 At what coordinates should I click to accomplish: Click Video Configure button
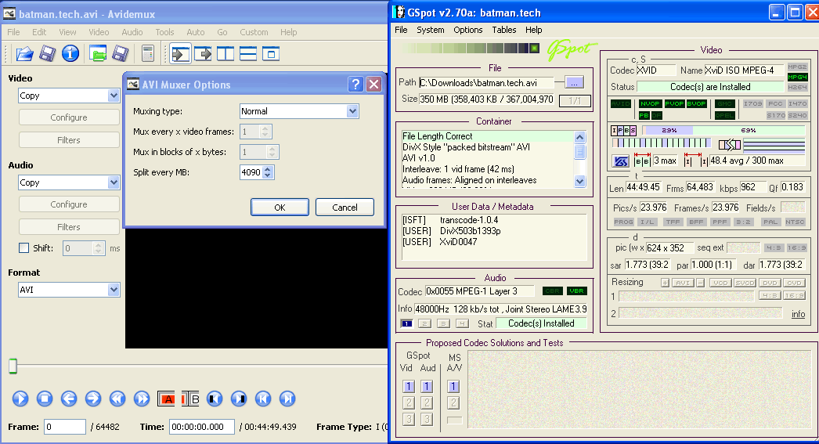69,117
